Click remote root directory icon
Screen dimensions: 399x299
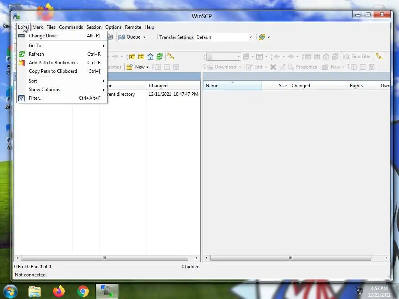317,57
